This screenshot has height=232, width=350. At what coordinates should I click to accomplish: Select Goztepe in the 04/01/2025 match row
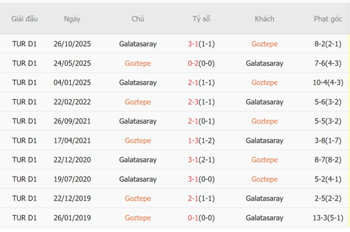pos(264,83)
